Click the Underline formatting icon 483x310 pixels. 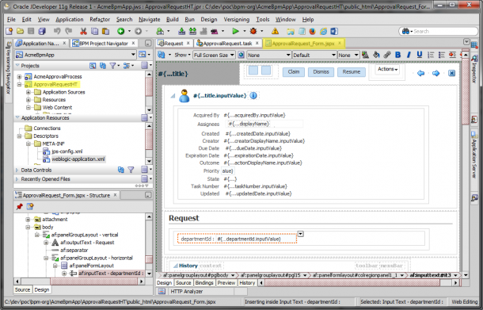[x=420, y=55]
